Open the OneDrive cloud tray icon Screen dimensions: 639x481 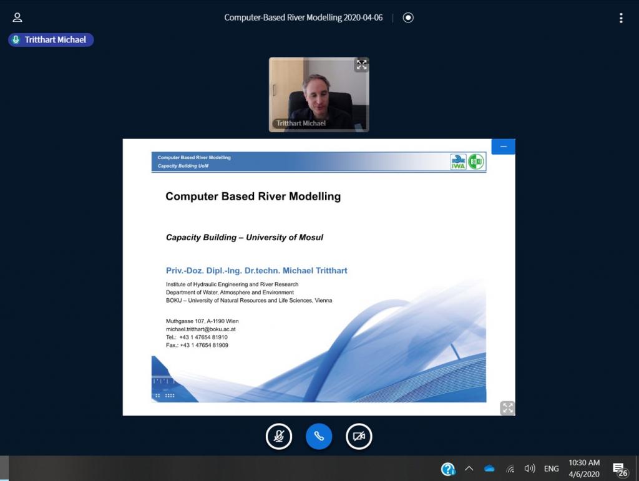pyautogui.click(x=489, y=469)
